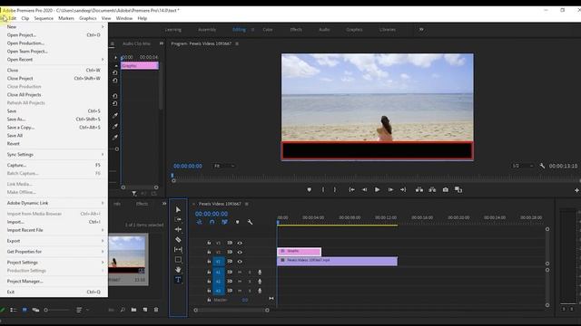Viewport: 581px width, 326px height.
Task: Toggle track output eye for V1
Action: 240,262
